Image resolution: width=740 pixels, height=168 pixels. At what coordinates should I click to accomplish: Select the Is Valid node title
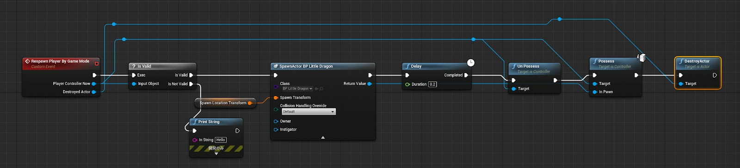coord(144,66)
